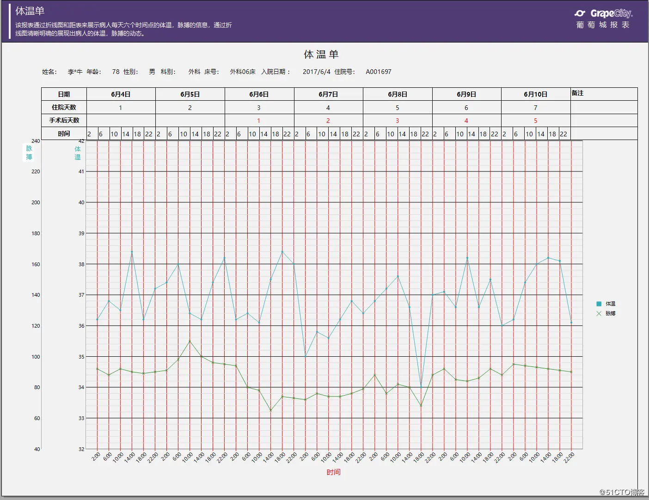Click the 日期 row header cell

(x=64, y=94)
